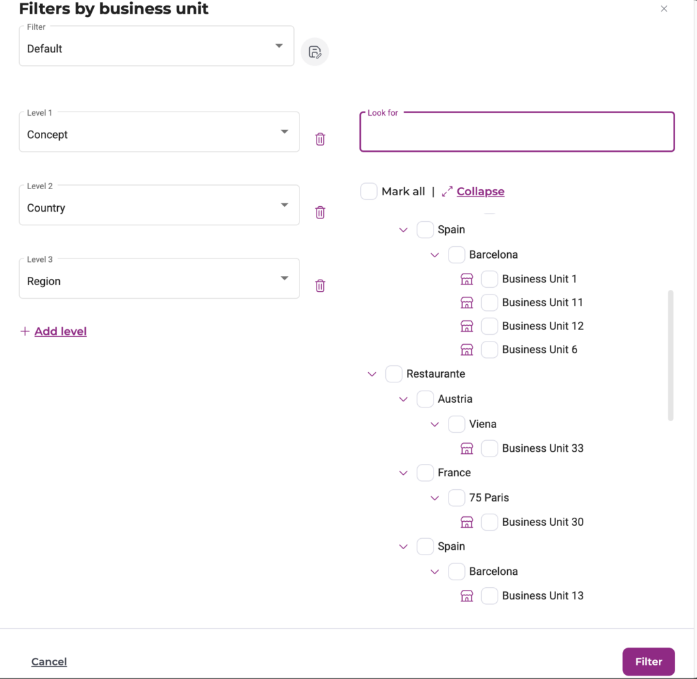Click the Cancel link
This screenshot has height=679, width=697.
click(x=49, y=662)
